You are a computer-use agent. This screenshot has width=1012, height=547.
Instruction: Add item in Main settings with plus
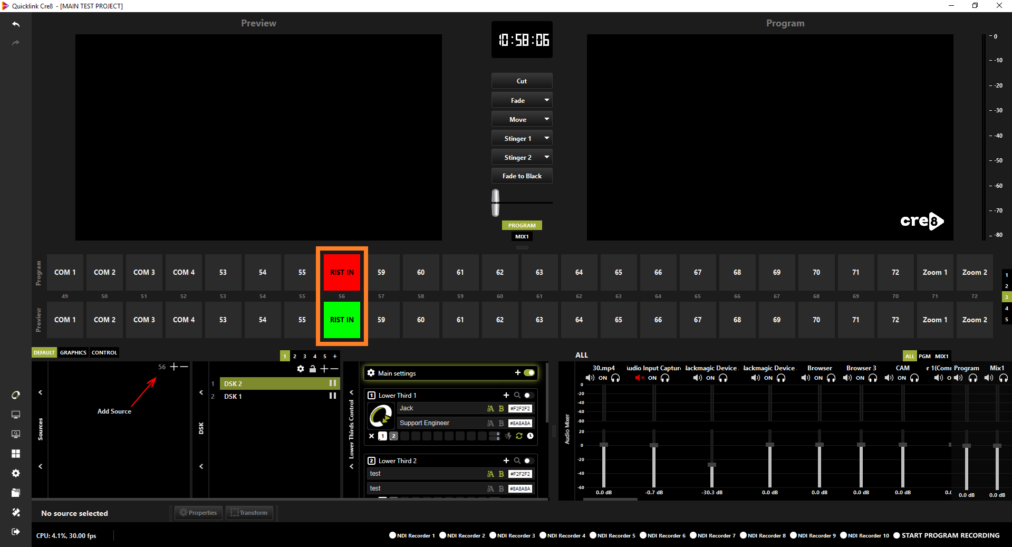[x=518, y=372]
